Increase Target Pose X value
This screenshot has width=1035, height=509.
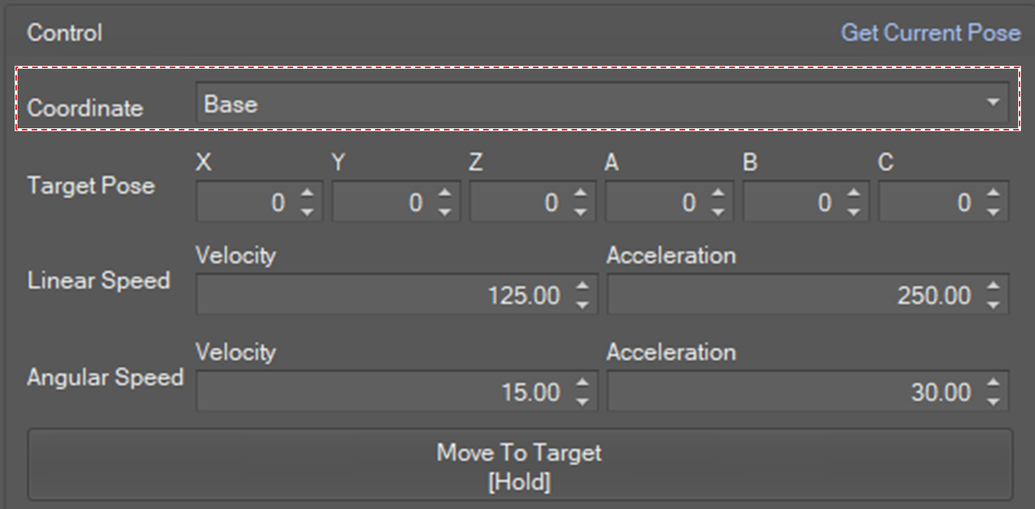[x=307, y=194]
